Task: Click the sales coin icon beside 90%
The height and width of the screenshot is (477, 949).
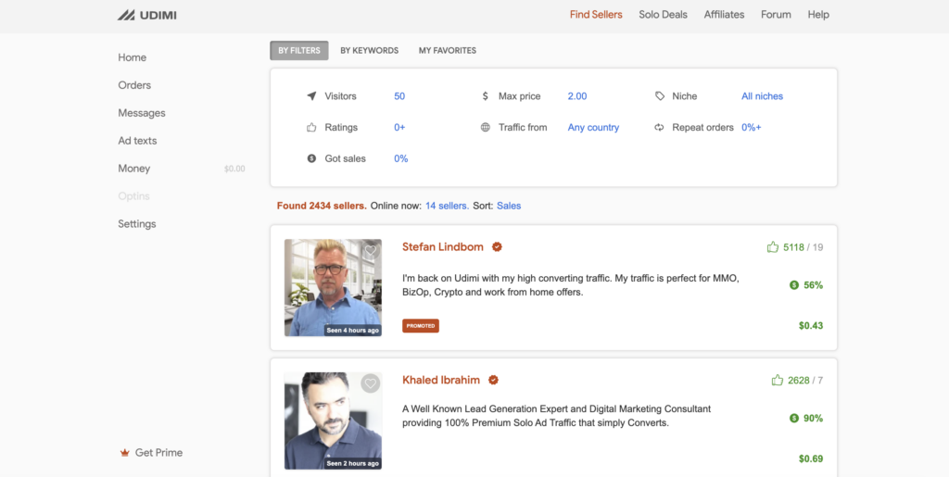Action: click(x=794, y=419)
